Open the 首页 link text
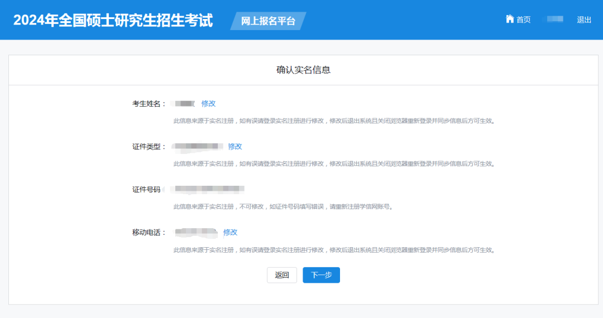This screenshot has width=603, height=318. point(523,20)
